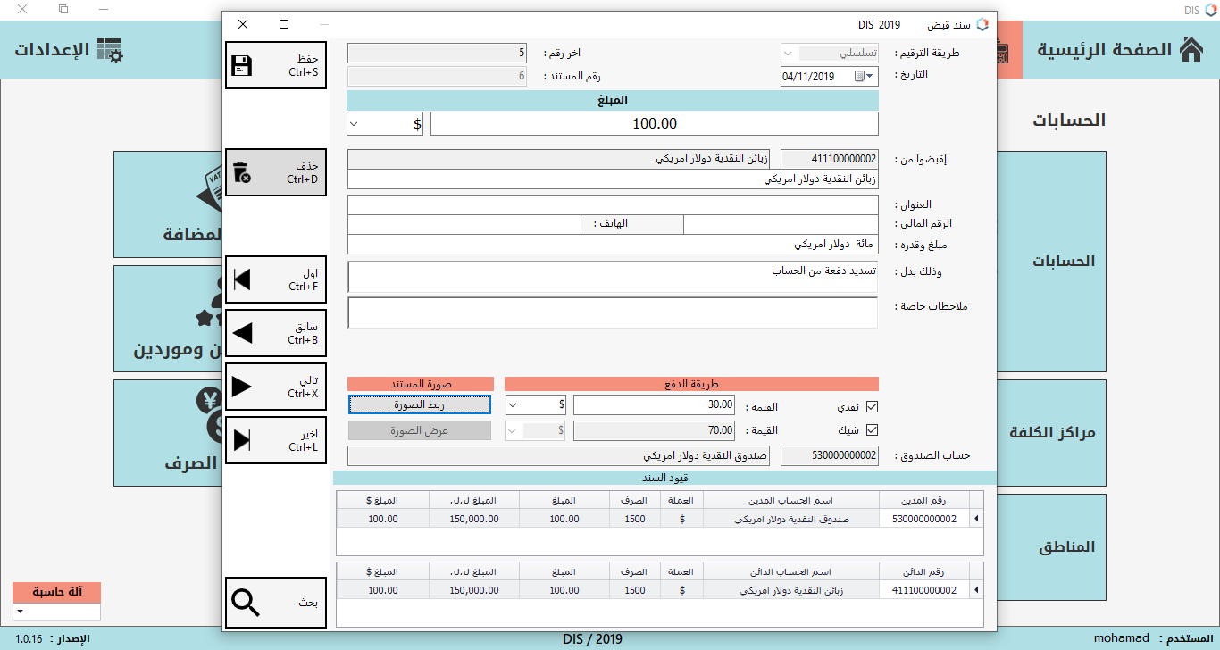Open the cost centers (مراكز الكلفة) tile
The image size is (1220, 650).
(x=1050, y=432)
